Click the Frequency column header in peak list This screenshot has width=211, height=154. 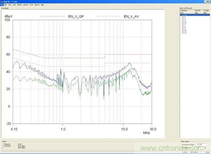(x=184, y=10)
